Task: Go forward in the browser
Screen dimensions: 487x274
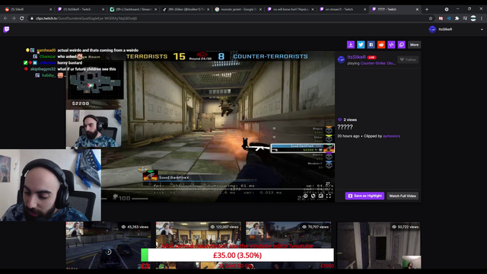Action: (x=14, y=18)
